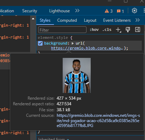The image size is (145, 140).
Task: Expand the background shorthand triangle
Action: tap(72, 44)
